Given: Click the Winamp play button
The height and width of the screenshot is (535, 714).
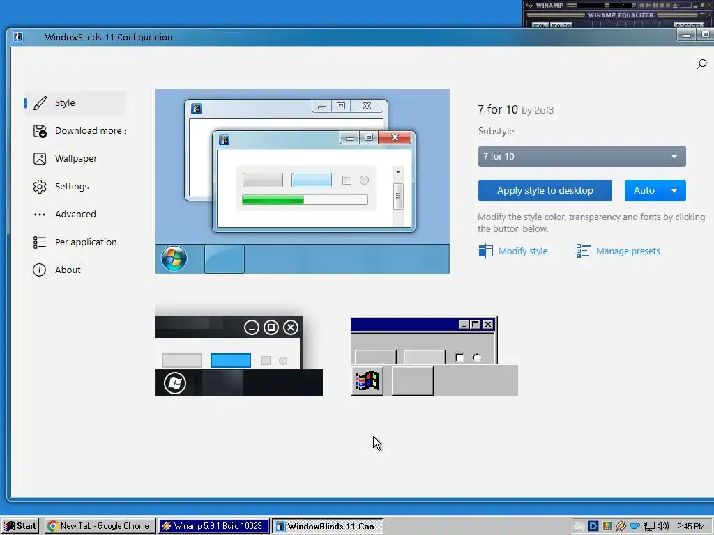Looking at the screenshot, I should click(648, 6).
